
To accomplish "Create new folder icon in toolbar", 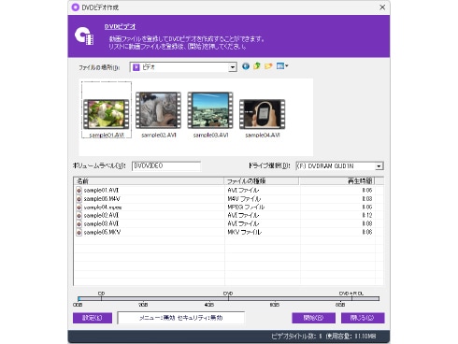I will (268, 66).
